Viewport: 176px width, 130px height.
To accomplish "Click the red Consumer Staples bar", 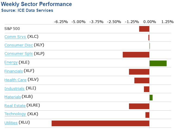I will pos(136,54).
